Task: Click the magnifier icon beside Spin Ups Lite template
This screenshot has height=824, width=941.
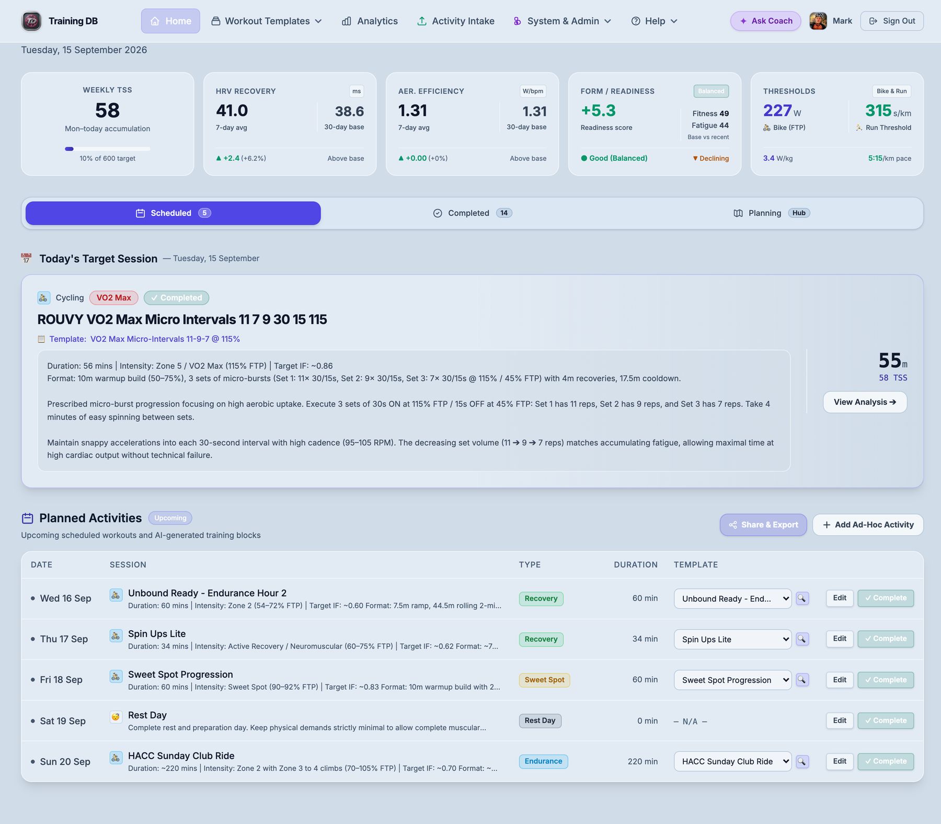Action: [802, 639]
